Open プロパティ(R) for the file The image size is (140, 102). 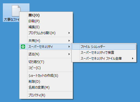[x=46, y=95]
